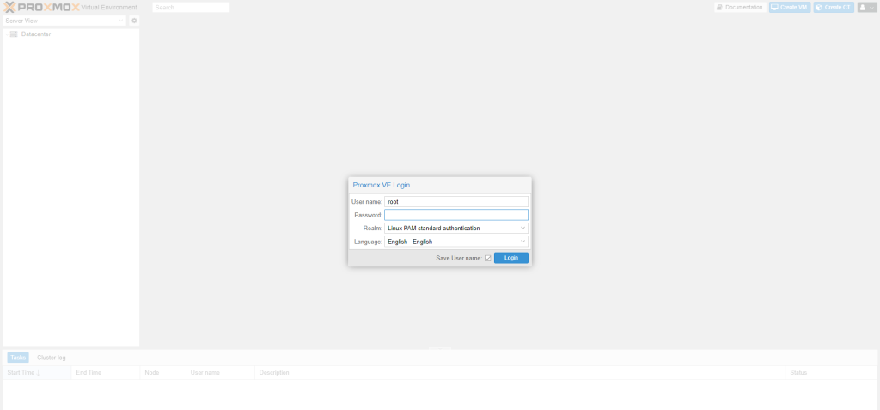This screenshot has width=880, height=410.
Task: Toggle the Save User name checkbox
Action: point(488,258)
